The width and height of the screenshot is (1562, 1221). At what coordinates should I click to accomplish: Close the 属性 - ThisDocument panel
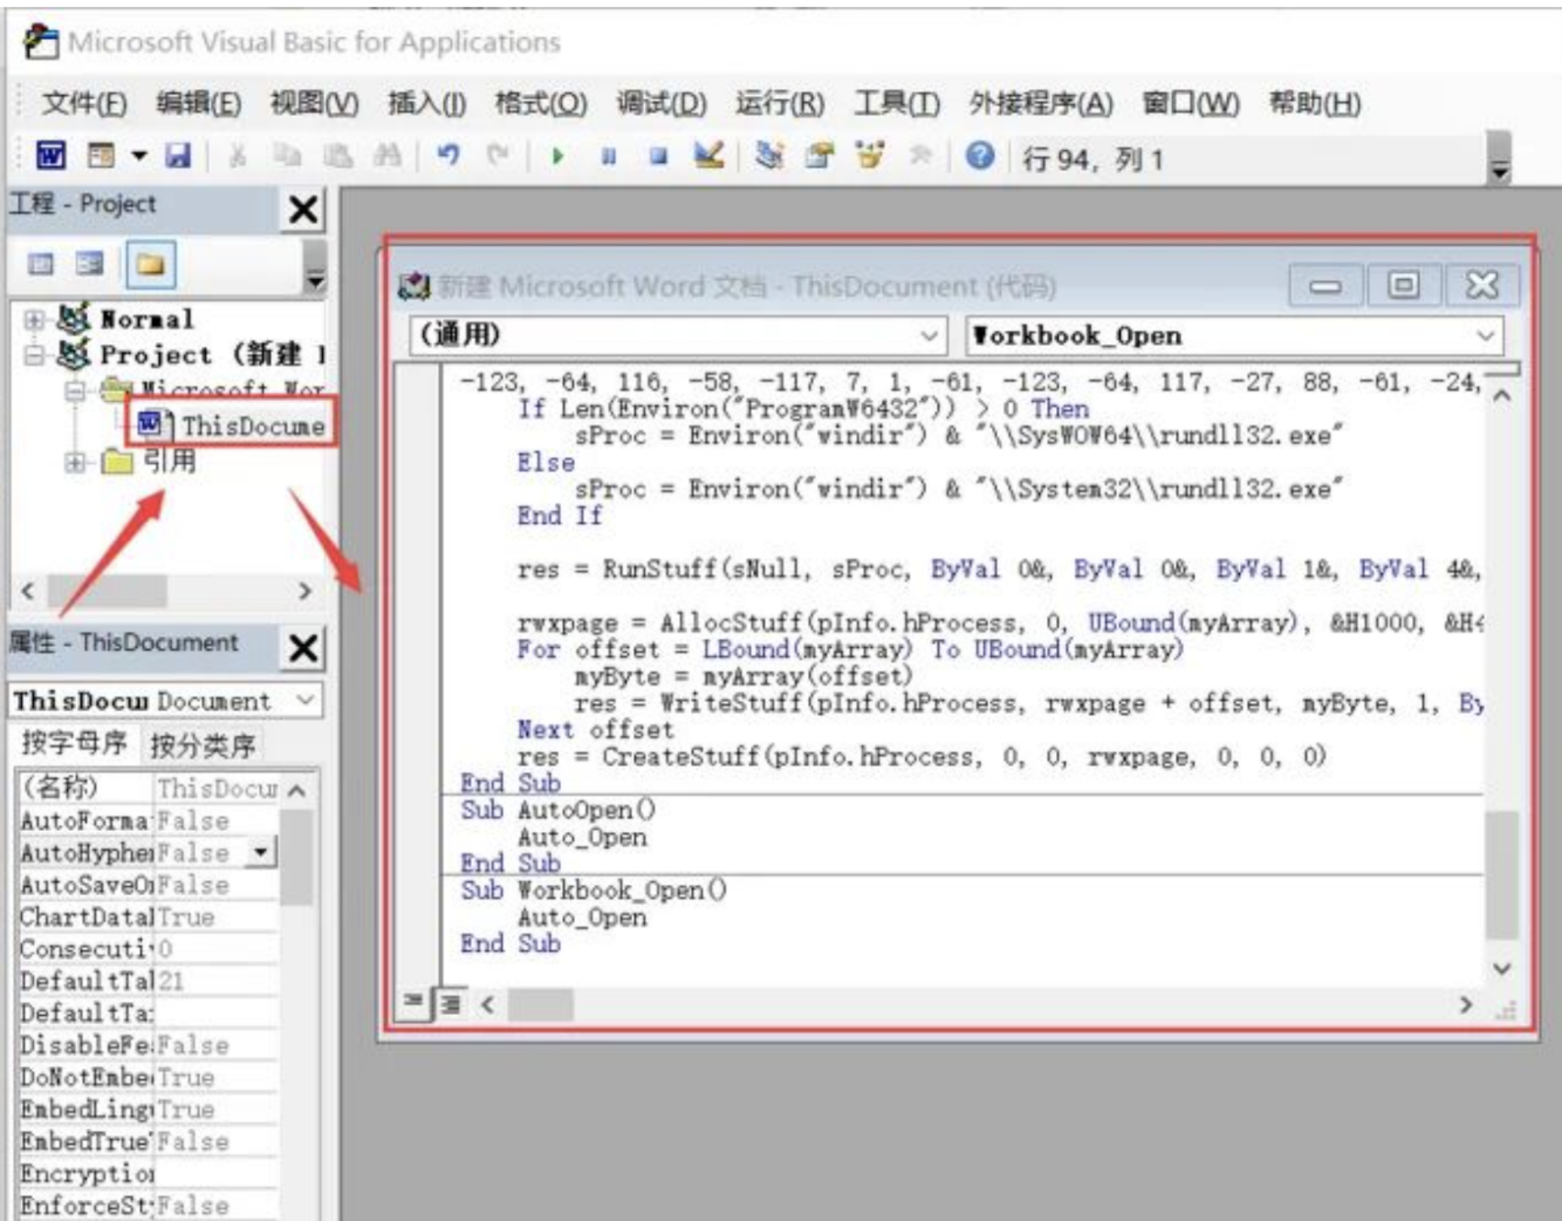(x=303, y=648)
